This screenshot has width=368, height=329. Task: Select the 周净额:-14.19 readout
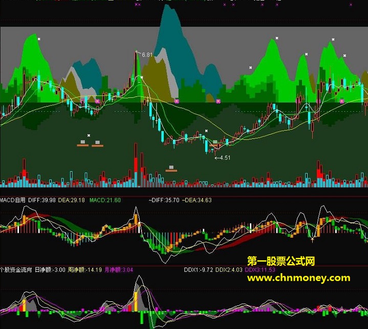click(85, 270)
